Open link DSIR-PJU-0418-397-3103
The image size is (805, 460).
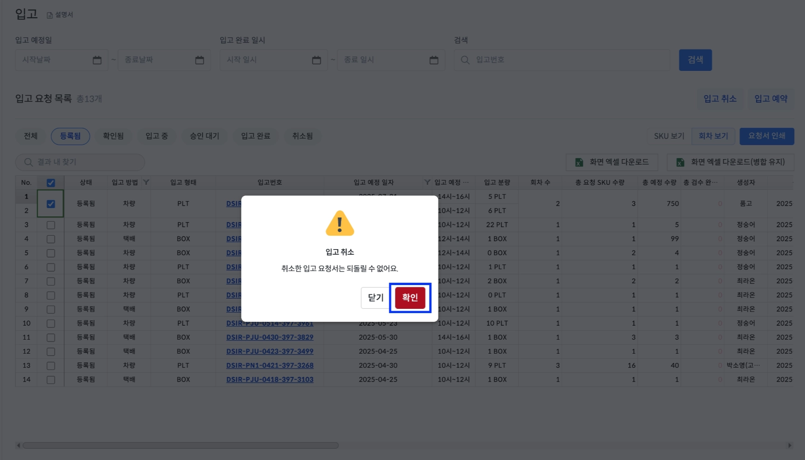pos(270,380)
